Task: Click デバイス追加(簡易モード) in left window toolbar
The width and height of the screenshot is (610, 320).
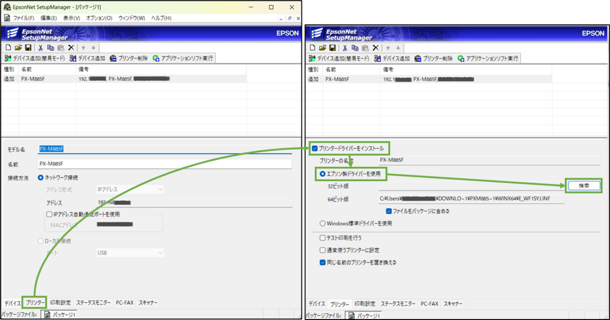Action: [x=36, y=58]
